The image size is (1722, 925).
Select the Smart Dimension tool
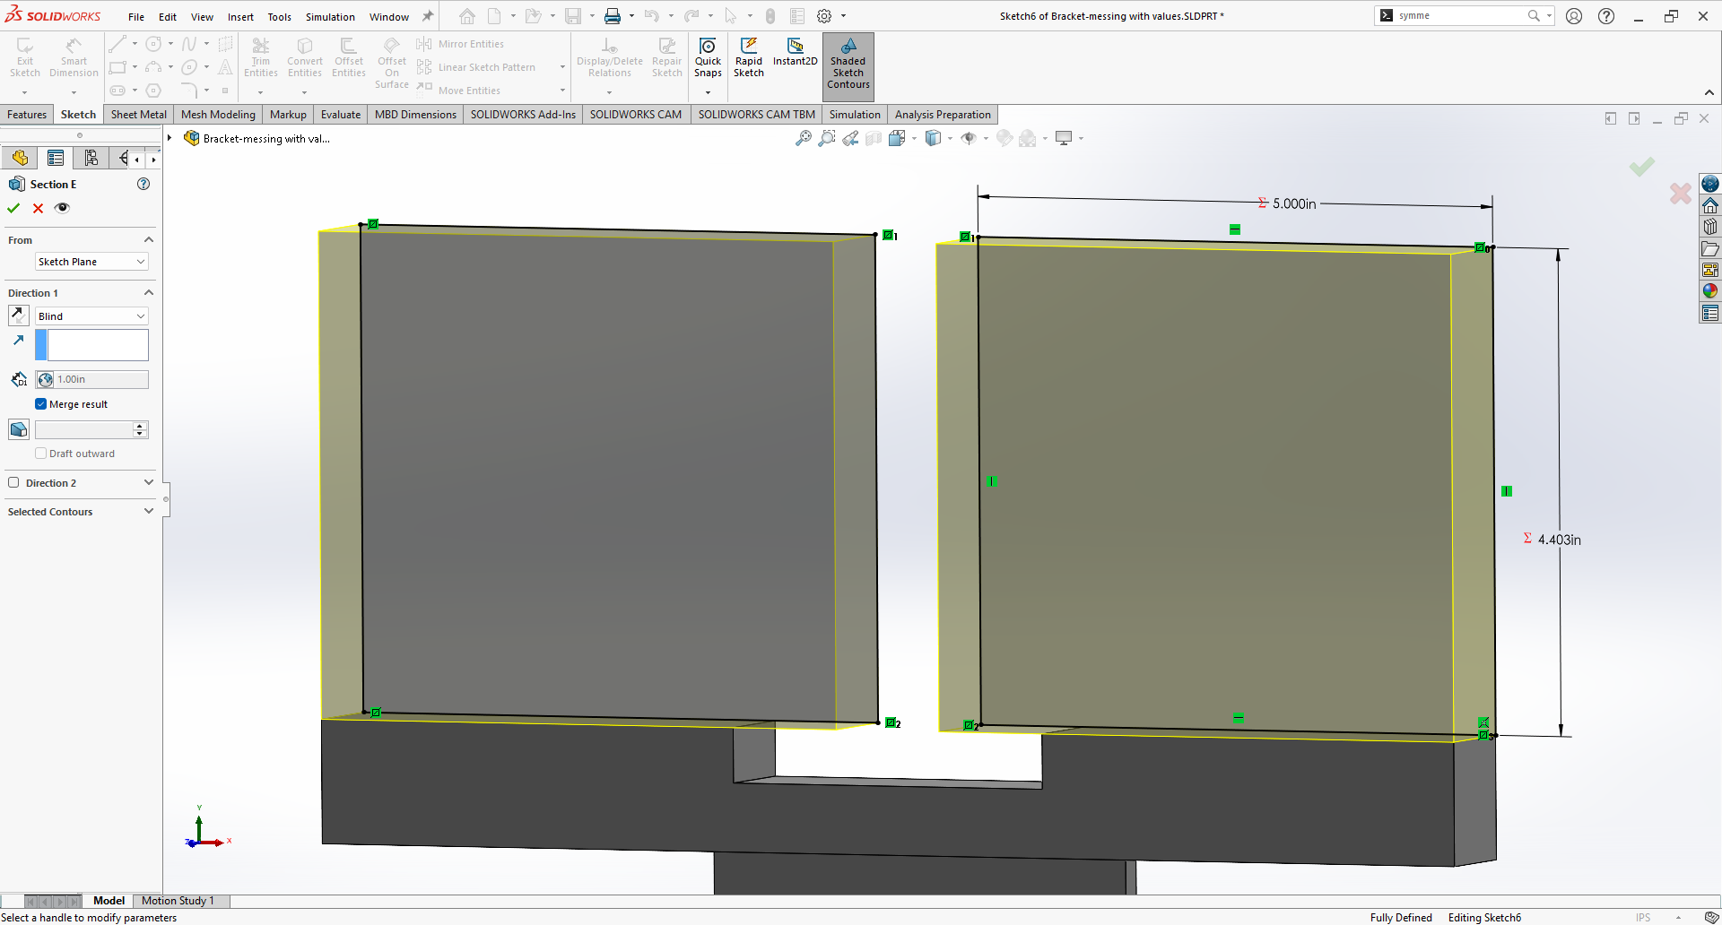pos(74,58)
